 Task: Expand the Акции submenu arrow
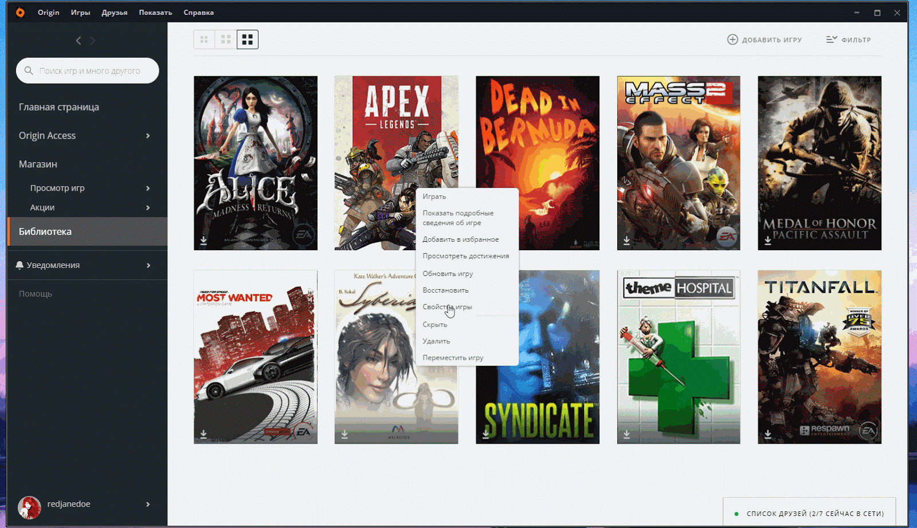[x=148, y=208]
